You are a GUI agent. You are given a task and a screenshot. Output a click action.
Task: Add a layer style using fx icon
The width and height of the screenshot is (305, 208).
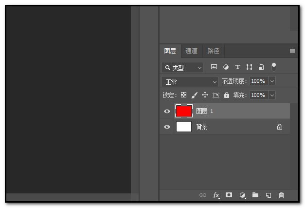click(x=216, y=195)
